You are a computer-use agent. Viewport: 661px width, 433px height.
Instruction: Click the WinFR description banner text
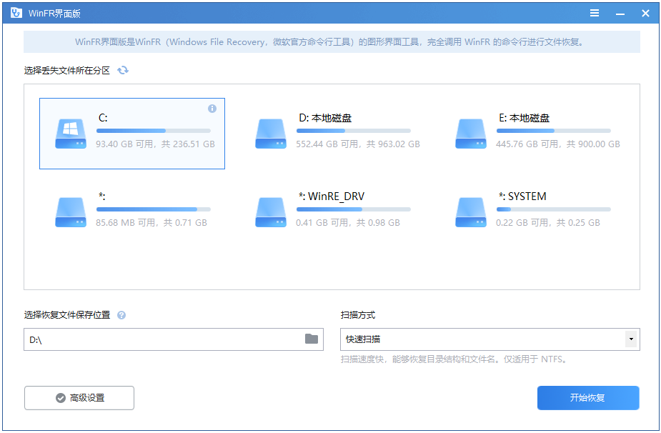point(329,42)
